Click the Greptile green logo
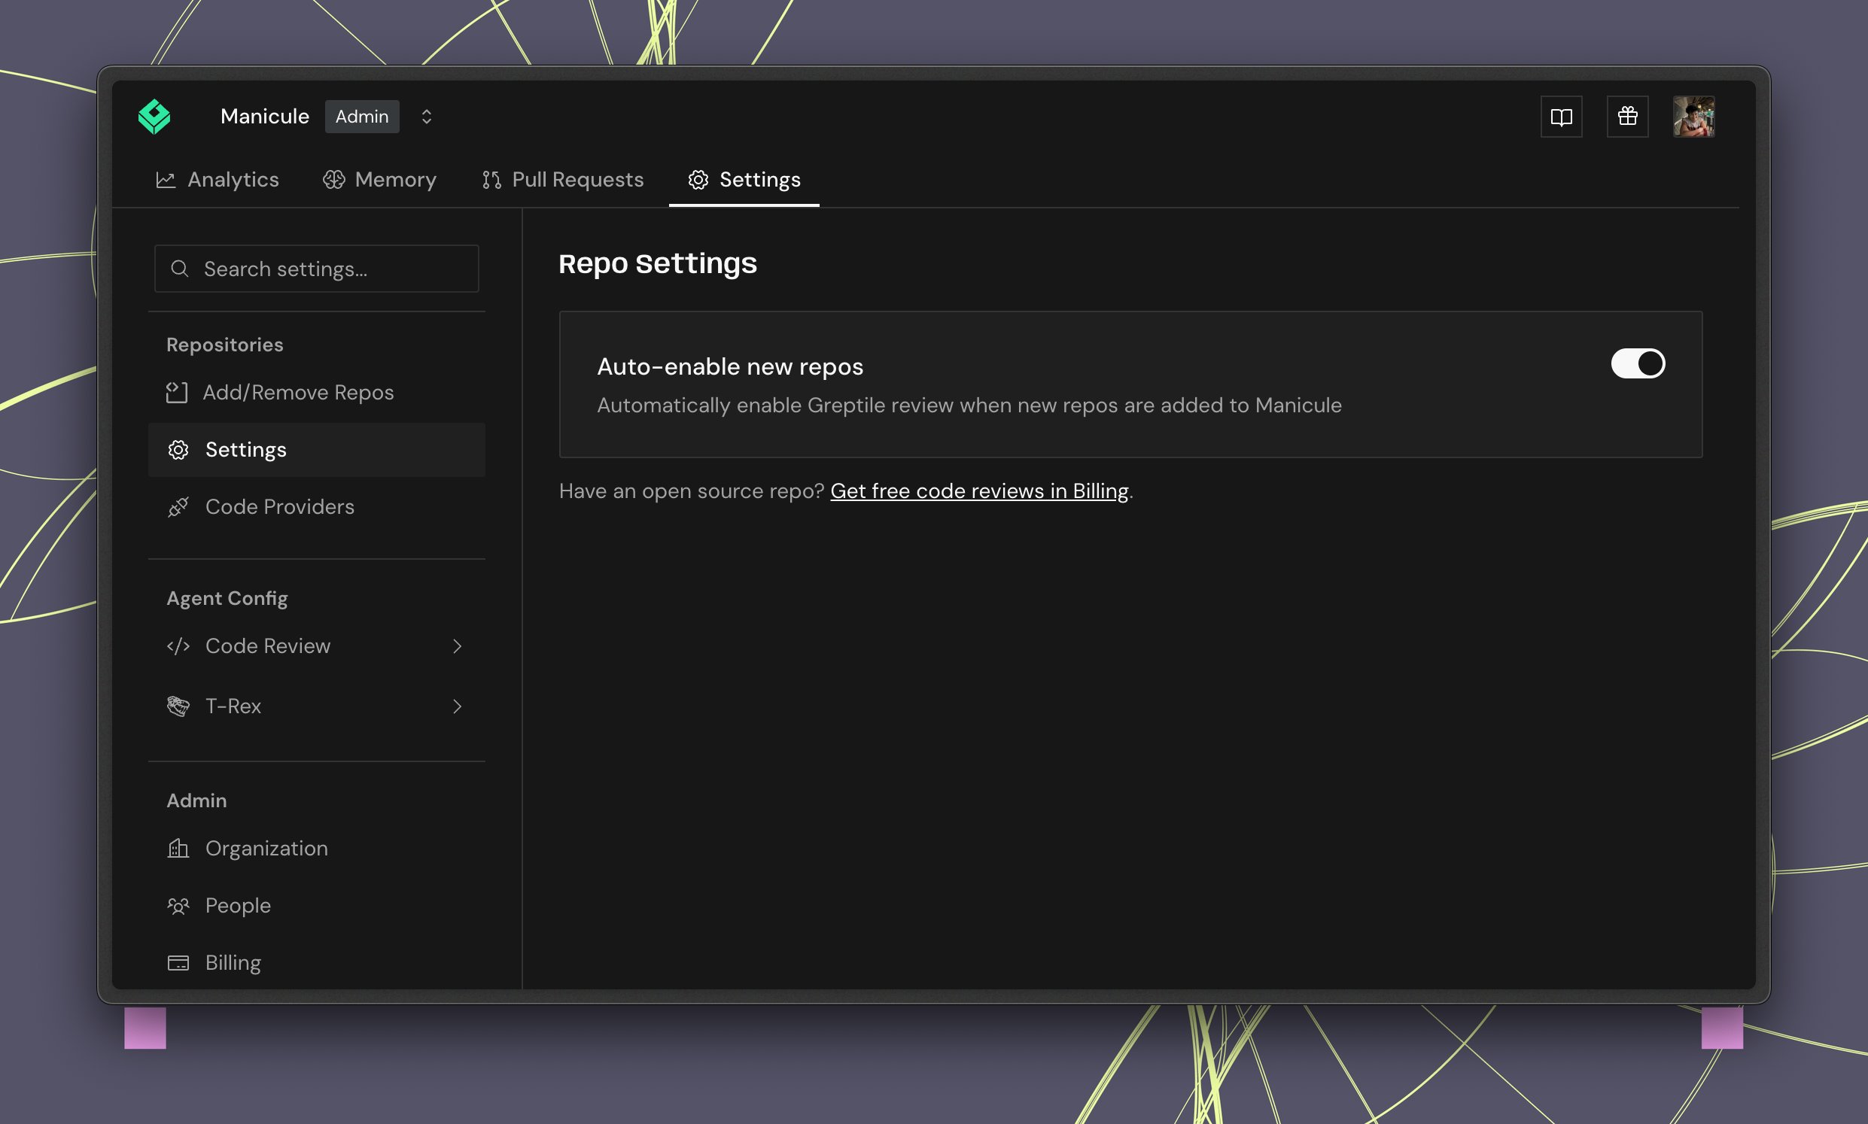This screenshot has width=1868, height=1124. 154,117
